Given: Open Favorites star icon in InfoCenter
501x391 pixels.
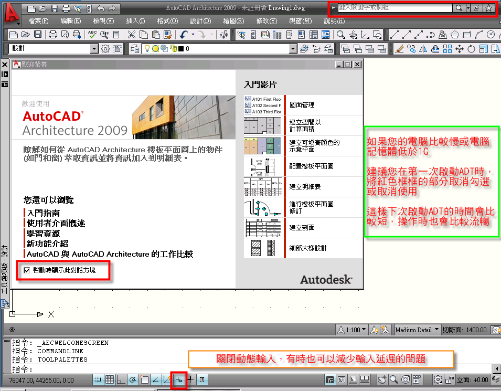Looking at the screenshot, I should (488, 8).
